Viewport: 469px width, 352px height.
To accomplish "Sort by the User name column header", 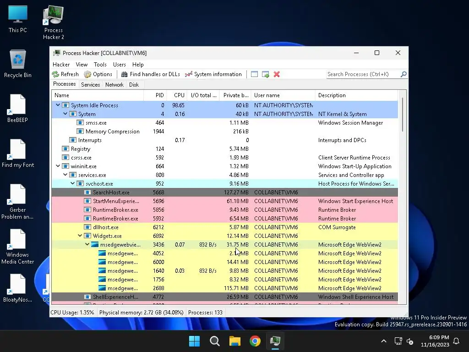I will 283,95.
